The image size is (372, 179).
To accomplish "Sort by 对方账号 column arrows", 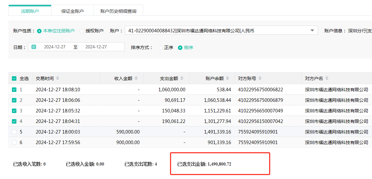I will pos(260,78).
